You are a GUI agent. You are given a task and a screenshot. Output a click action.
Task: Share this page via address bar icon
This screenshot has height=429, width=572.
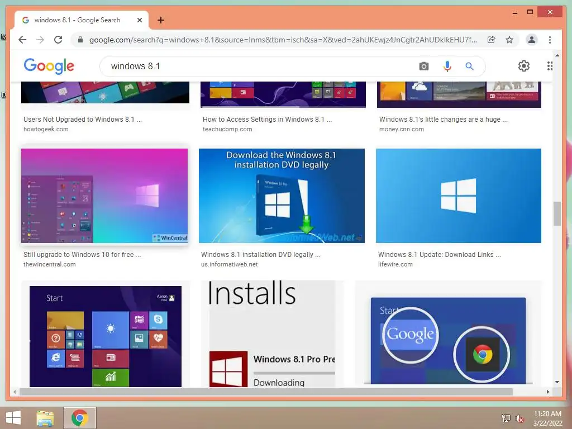492,40
